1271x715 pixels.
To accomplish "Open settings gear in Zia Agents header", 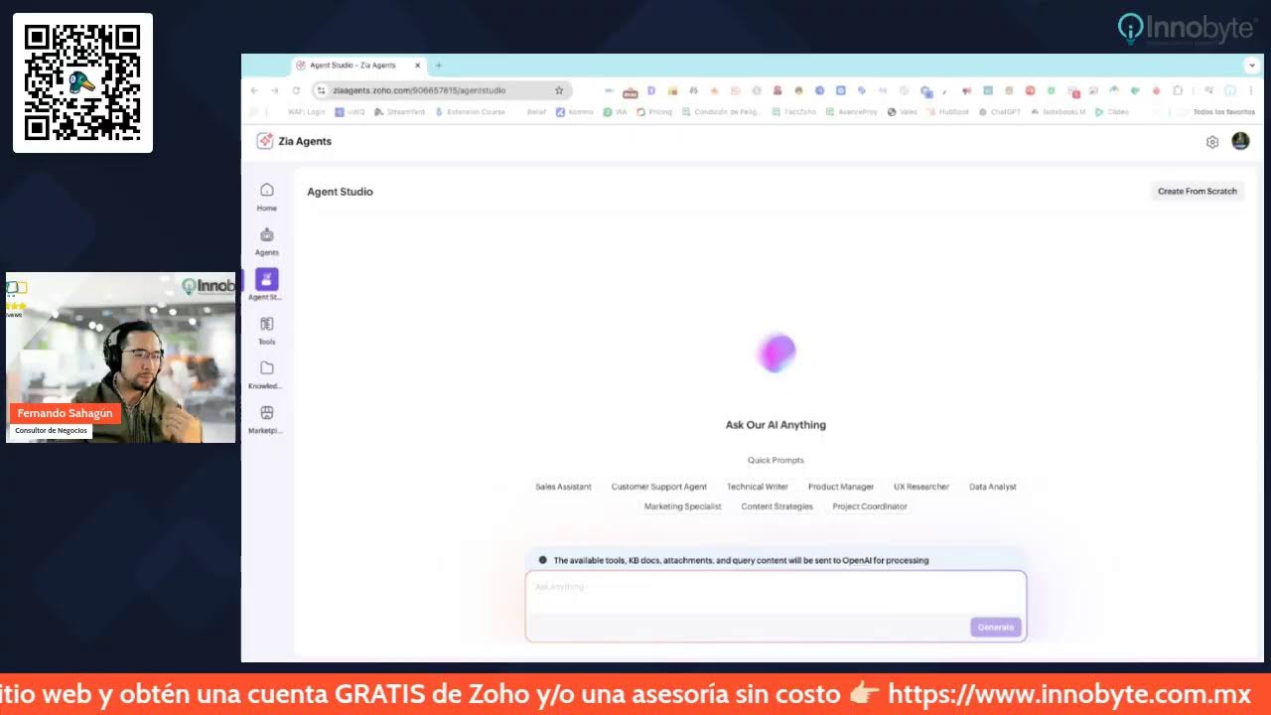I will pyautogui.click(x=1212, y=142).
